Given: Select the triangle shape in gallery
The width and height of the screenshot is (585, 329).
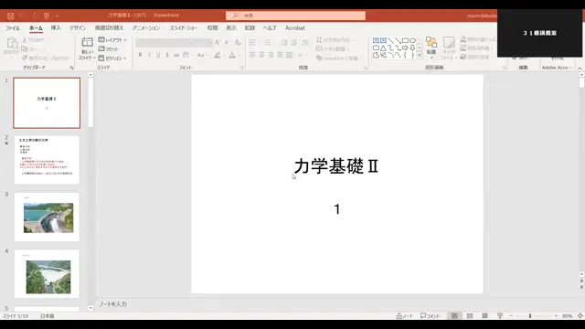Looking at the screenshot, I should point(383,48).
